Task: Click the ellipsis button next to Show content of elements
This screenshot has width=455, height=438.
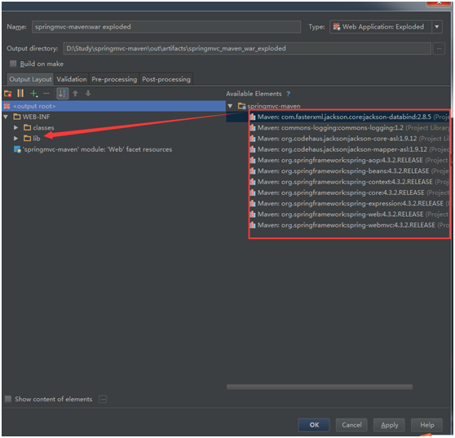Action: click(103, 399)
